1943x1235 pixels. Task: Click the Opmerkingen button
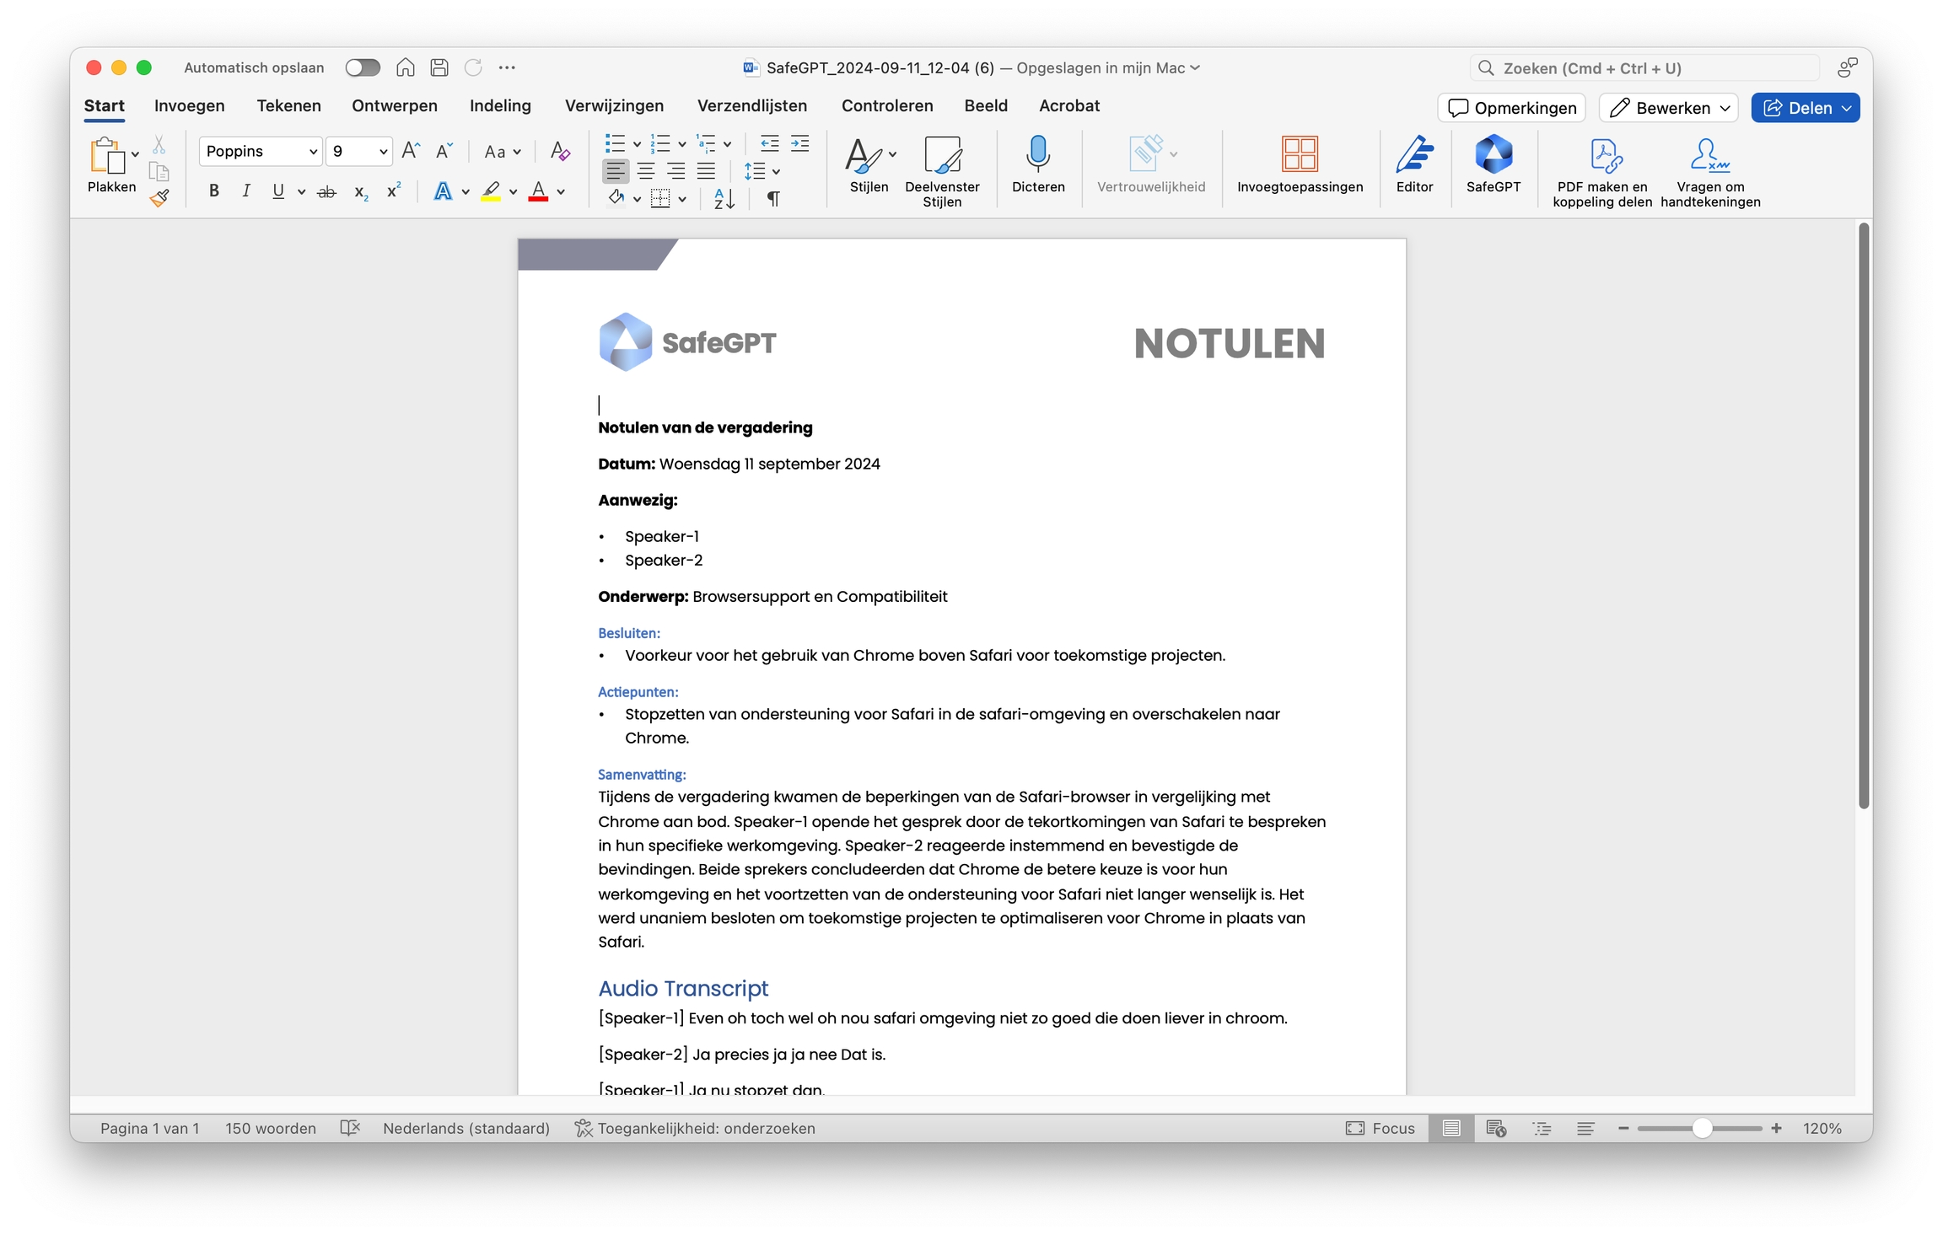tap(1511, 108)
